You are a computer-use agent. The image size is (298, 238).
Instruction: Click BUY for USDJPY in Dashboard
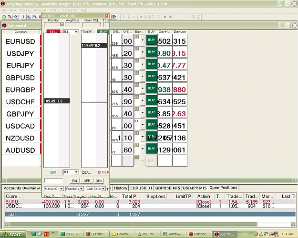pyautogui.click(x=152, y=52)
